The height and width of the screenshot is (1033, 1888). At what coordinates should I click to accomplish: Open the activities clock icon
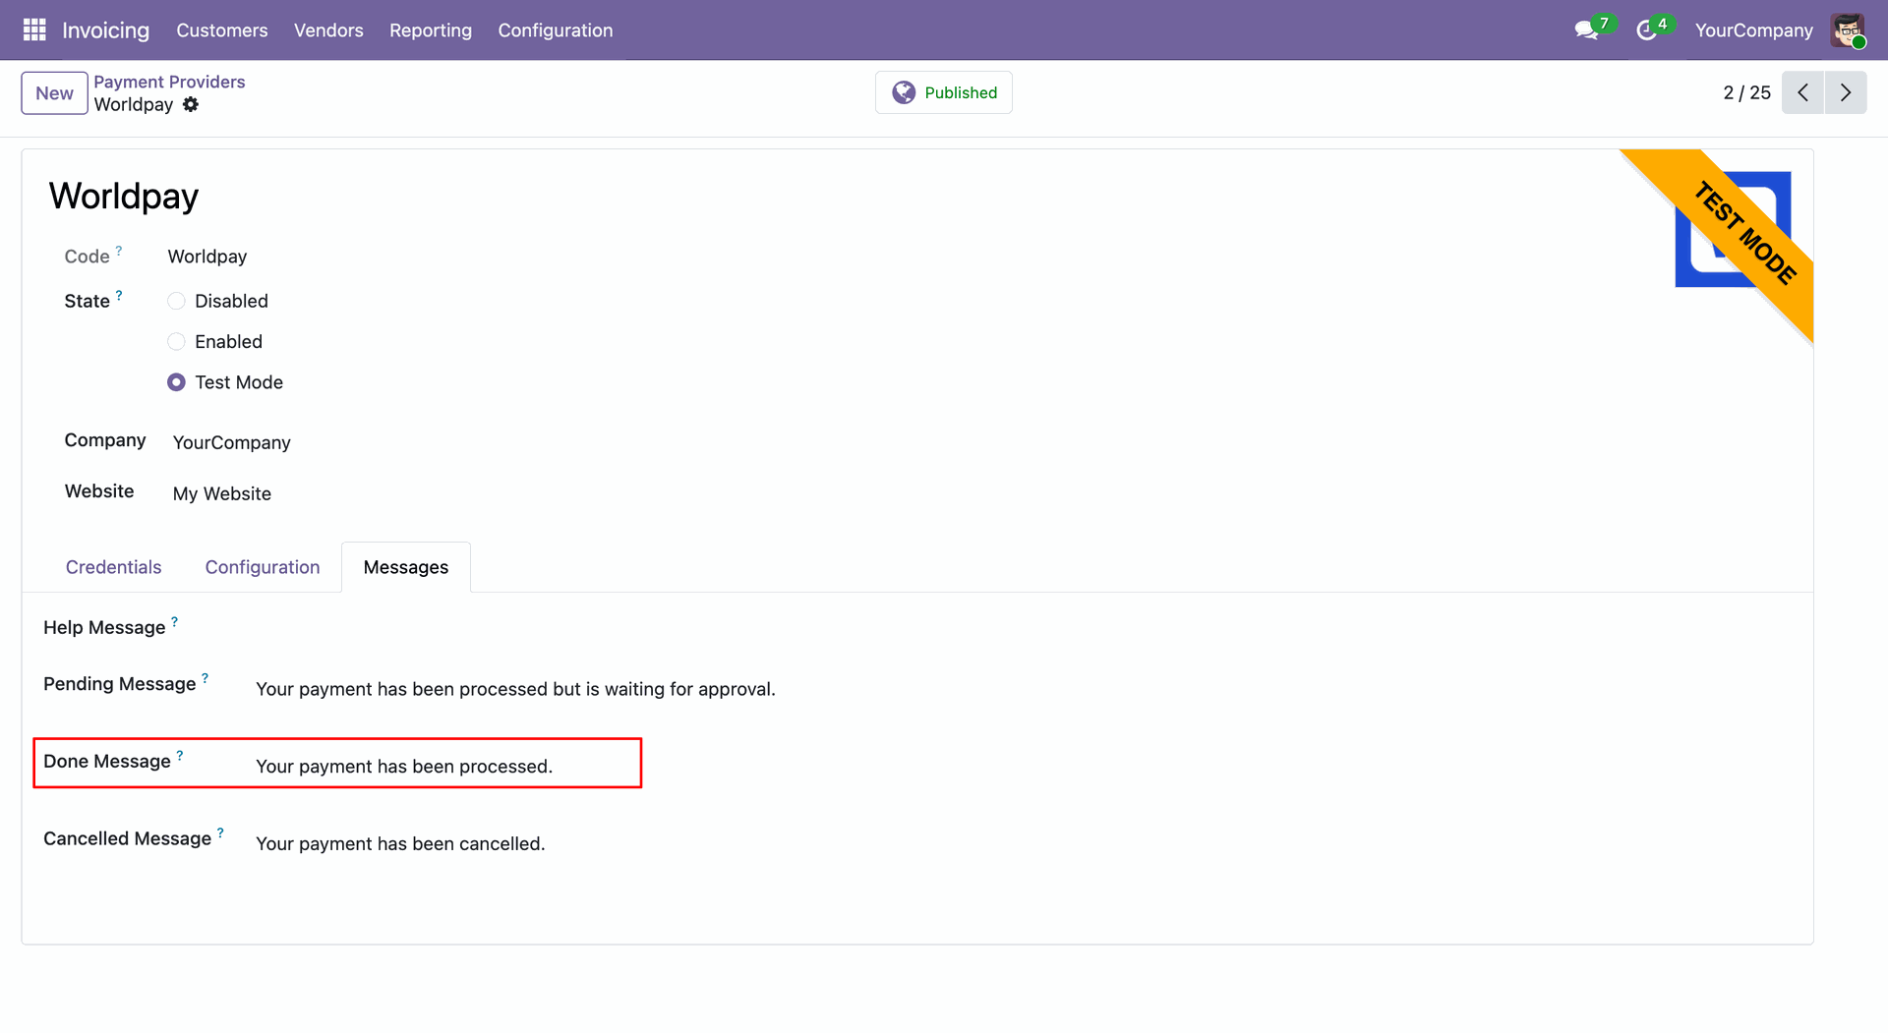click(1646, 30)
